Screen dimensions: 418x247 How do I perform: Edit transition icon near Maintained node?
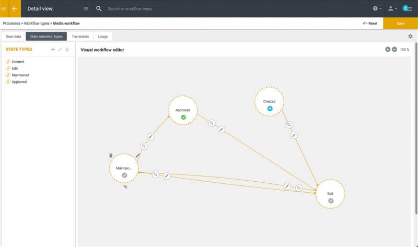click(167, 176)
